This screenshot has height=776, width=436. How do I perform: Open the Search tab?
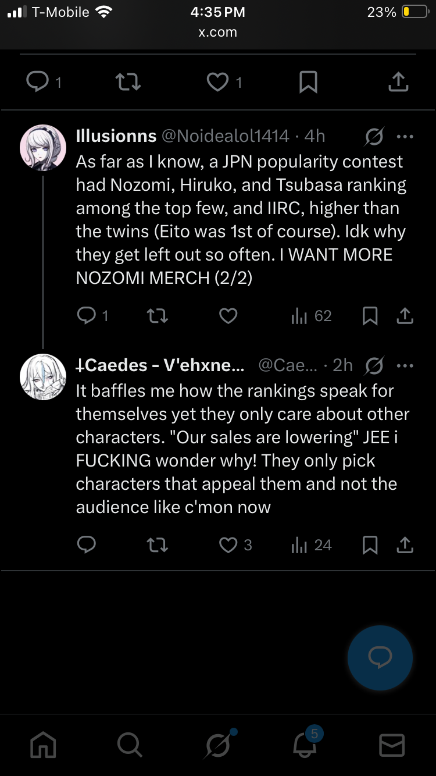coord(128,744)
